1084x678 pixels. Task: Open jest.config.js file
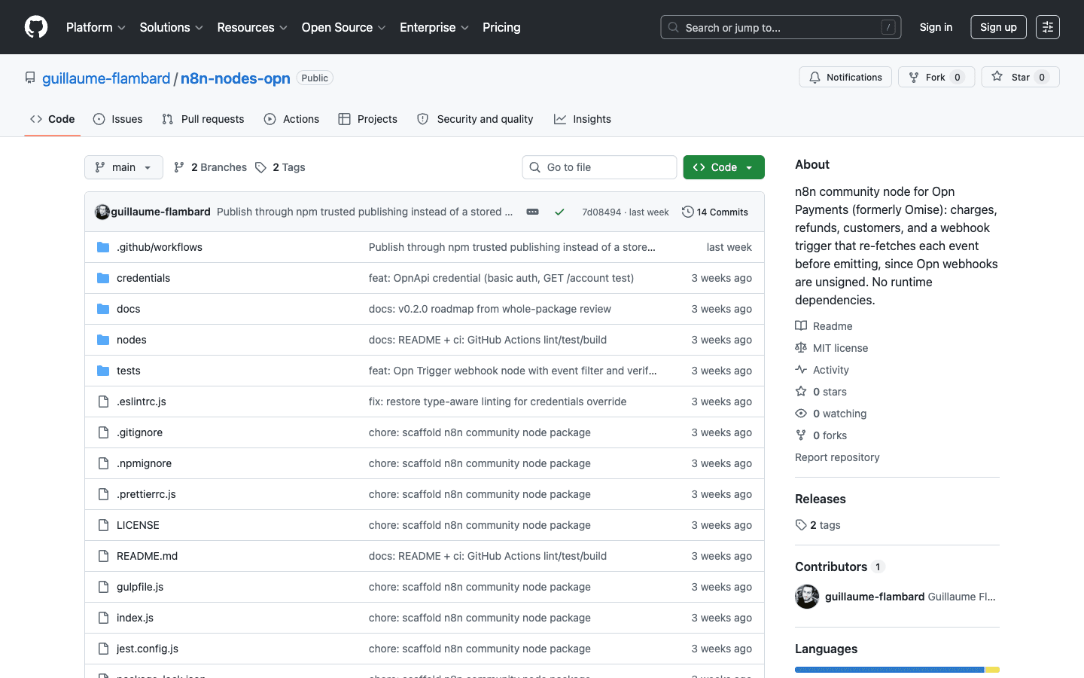pos(148,649)
